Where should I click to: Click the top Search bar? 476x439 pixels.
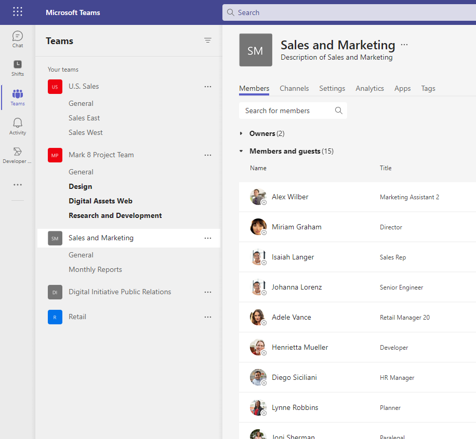pos(349,12)
